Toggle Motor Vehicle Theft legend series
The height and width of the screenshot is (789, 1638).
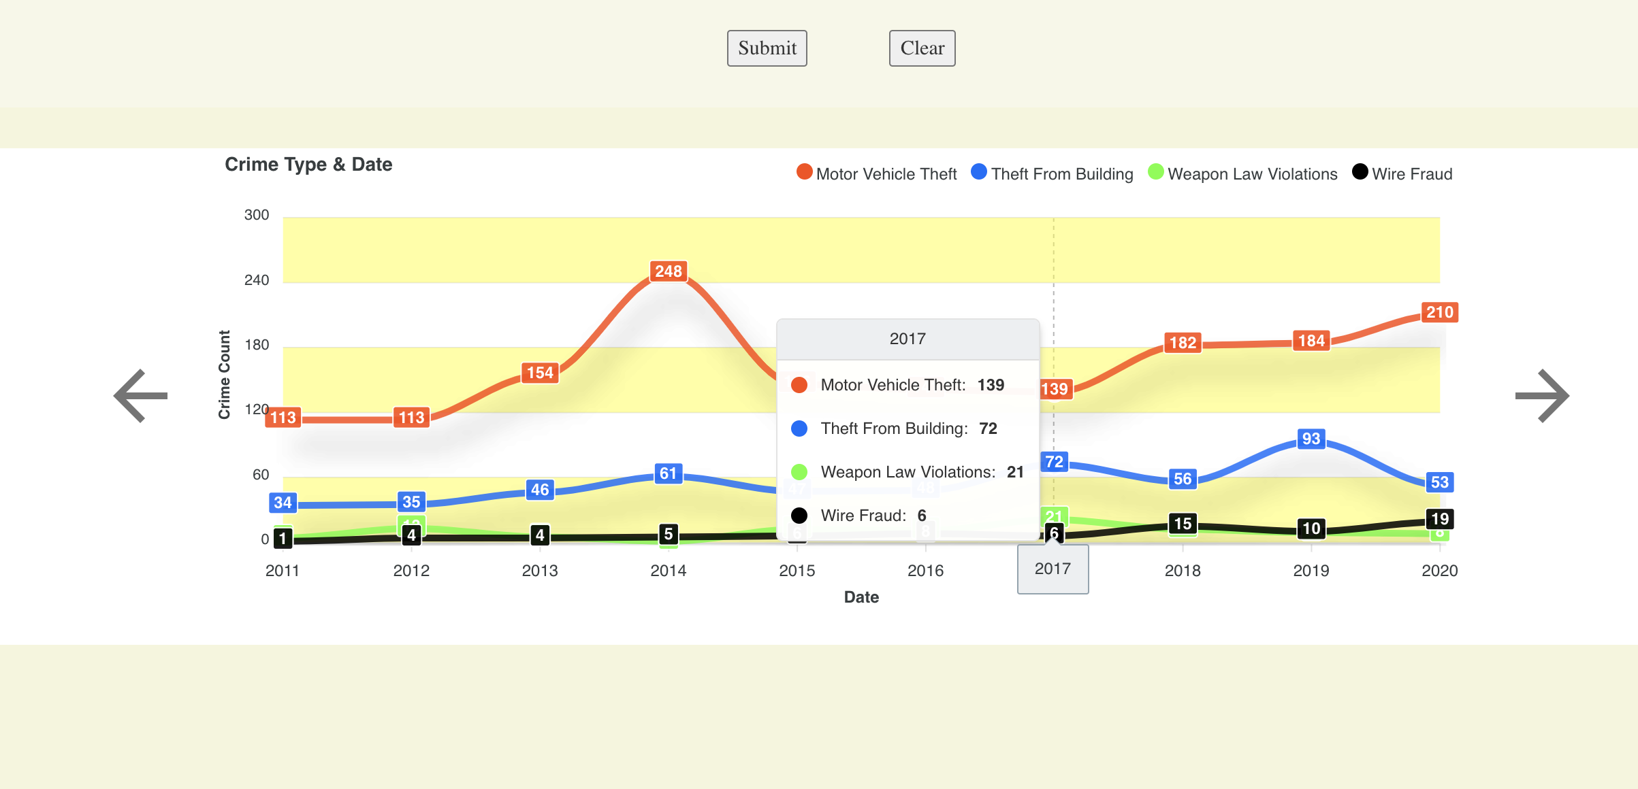pos(886,174)
